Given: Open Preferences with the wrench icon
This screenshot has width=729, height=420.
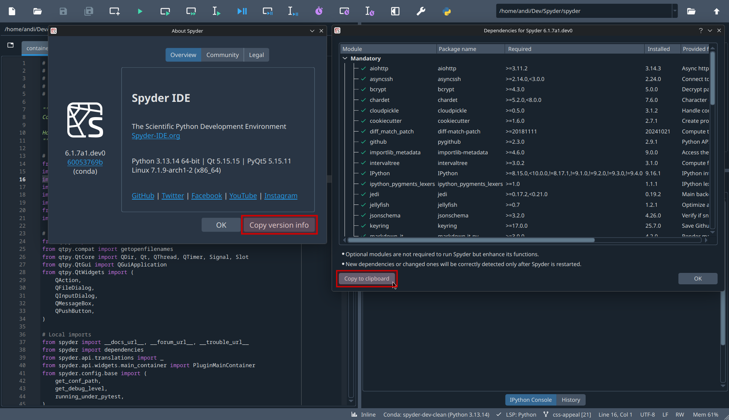Looking at the screenshot, I should (x=421, y=11).
